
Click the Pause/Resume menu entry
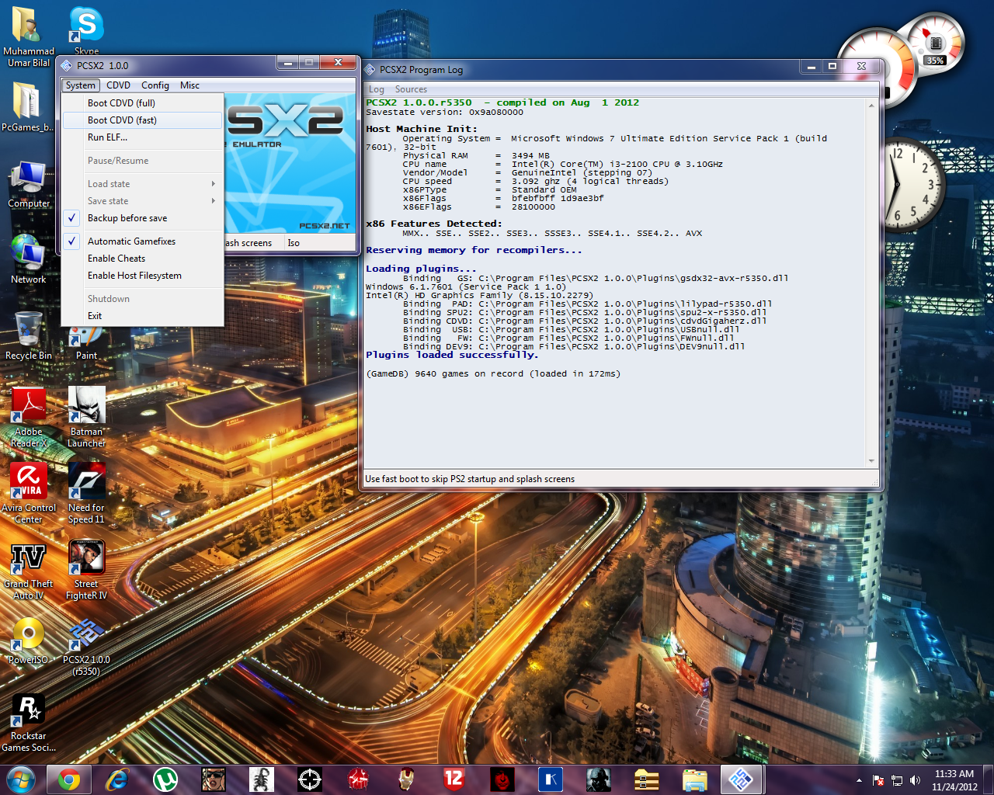[x=142, y=161]
